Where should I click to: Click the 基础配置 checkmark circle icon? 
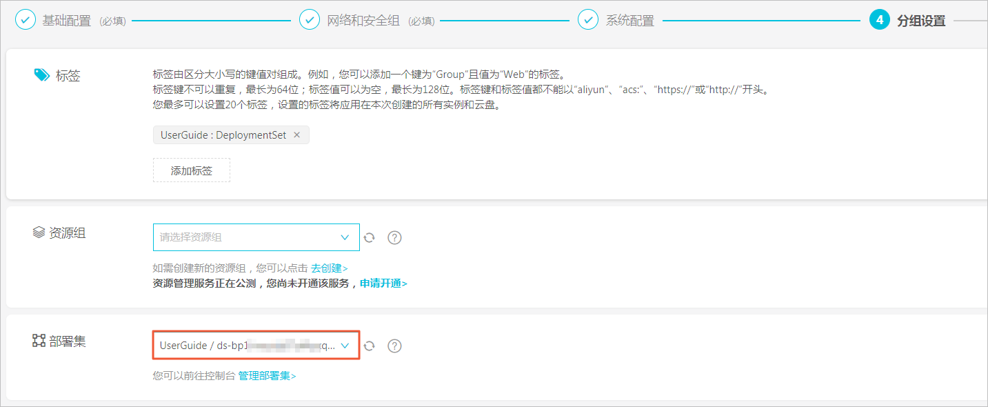(x=26, y=19)
